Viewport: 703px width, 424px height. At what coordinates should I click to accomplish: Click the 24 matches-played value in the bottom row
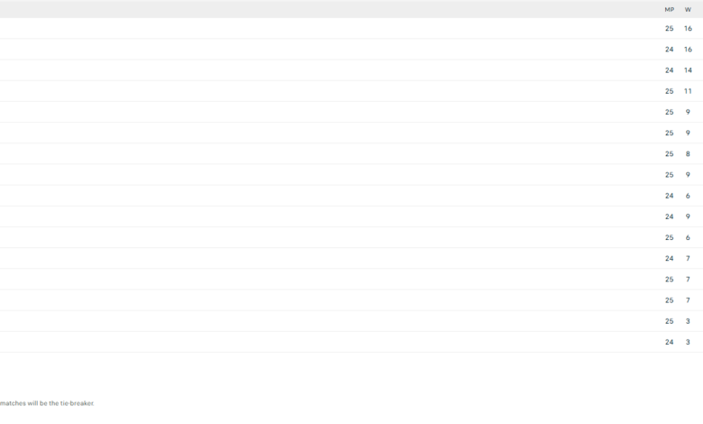(x=669, y=342)
